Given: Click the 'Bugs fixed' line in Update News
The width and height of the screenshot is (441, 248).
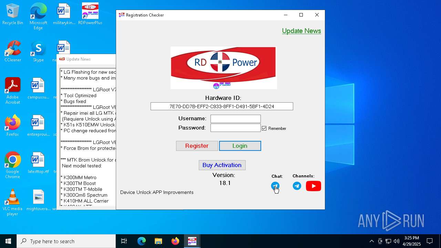Looking at the screenshot, I should [73, 101].
